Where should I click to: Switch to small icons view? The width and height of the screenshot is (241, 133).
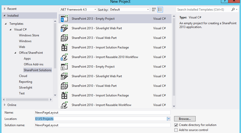154,10
